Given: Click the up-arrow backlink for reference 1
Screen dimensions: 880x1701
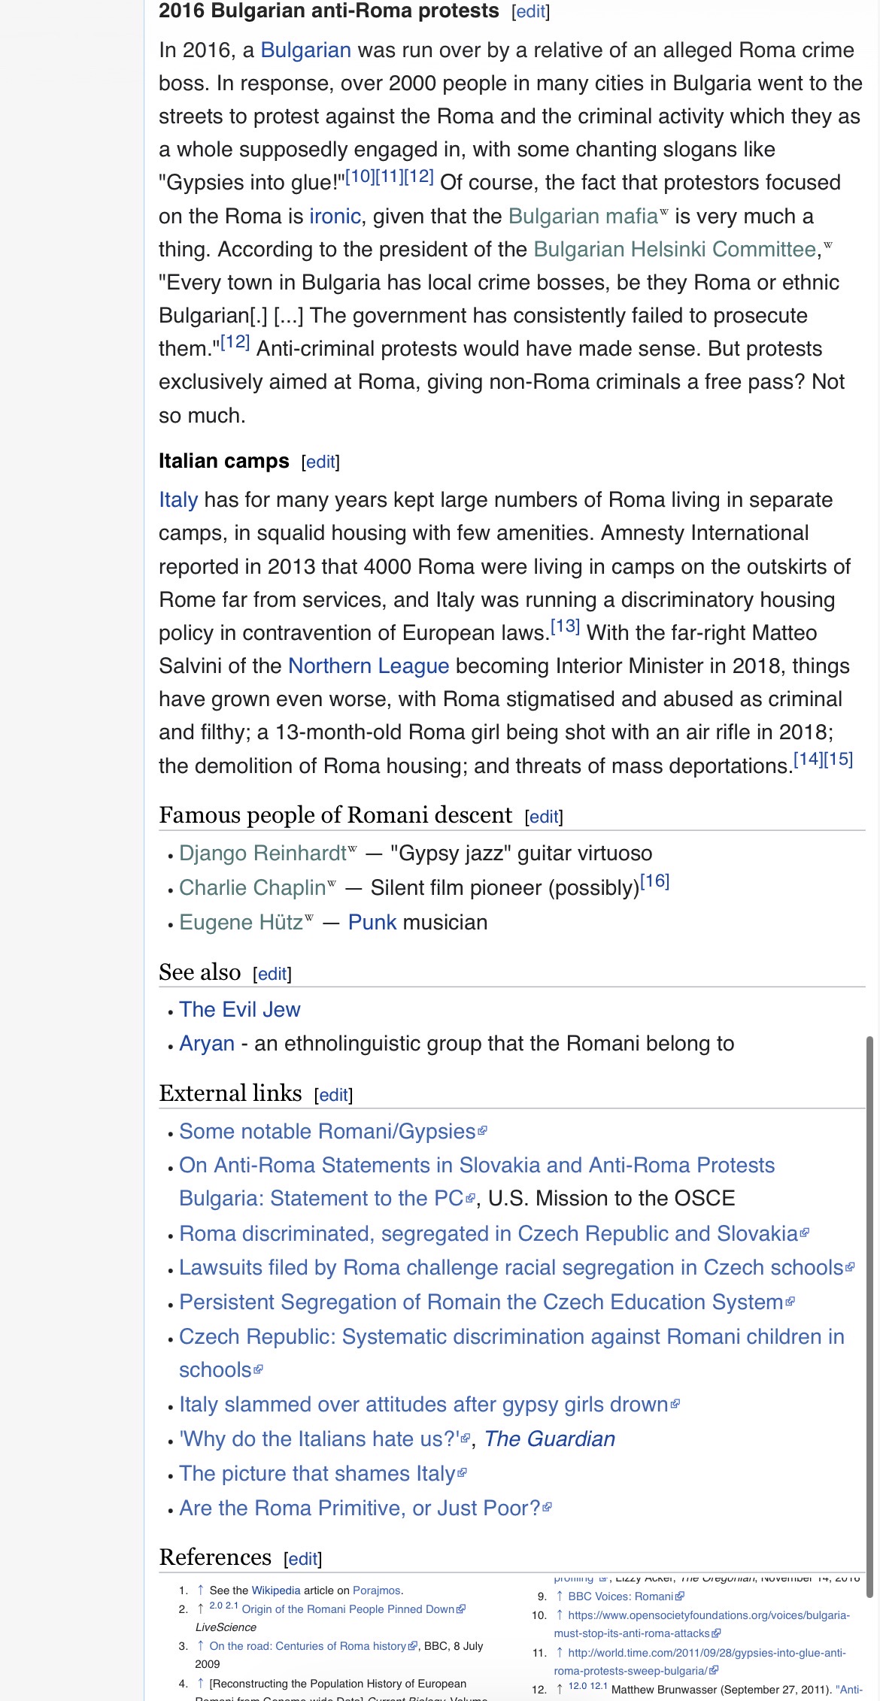Looking at the screenshot, I should 200,1590.
